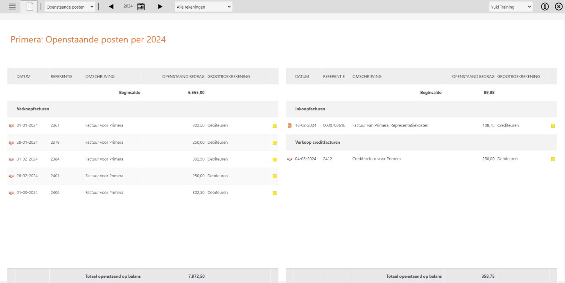Click amount 108,75 Crediteuren row
The image size is (565, 283).
tap(488, 125)
